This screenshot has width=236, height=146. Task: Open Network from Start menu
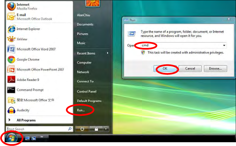click(83, 72)
